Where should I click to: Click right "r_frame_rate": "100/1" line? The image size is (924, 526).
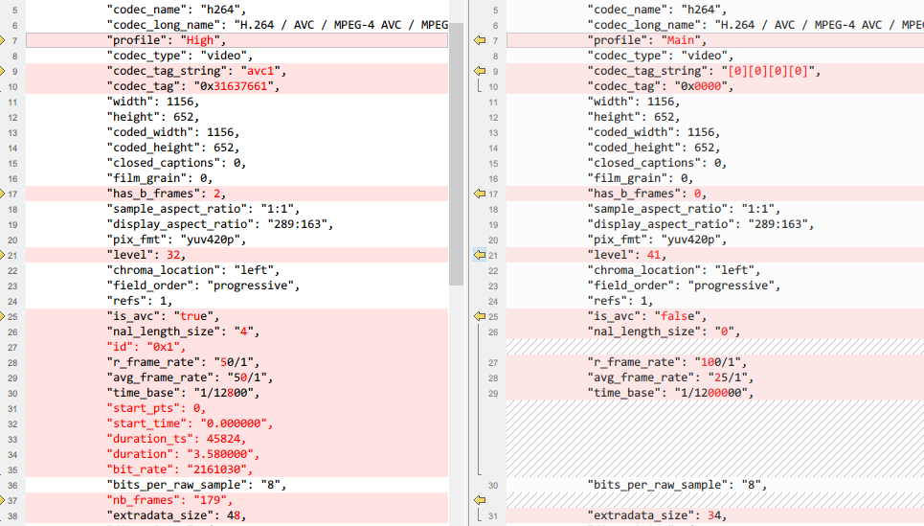715,362
